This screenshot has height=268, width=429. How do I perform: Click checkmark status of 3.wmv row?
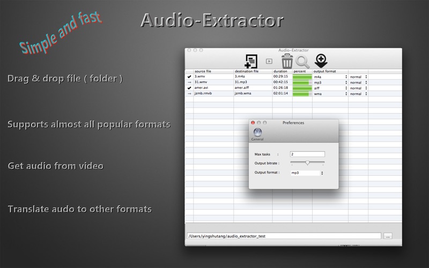click(189, 77)
